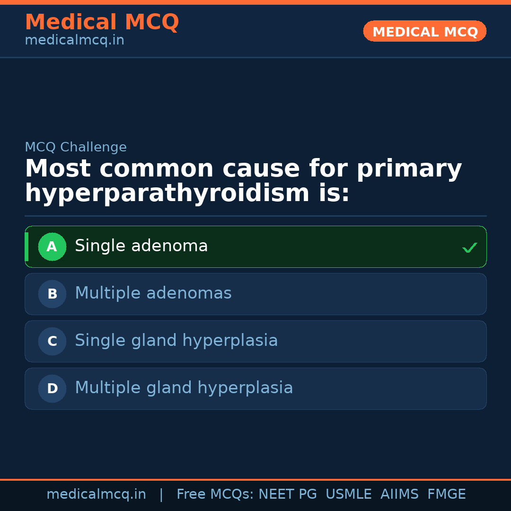Click "FMGE" in the footer

(x=446, y=494)
